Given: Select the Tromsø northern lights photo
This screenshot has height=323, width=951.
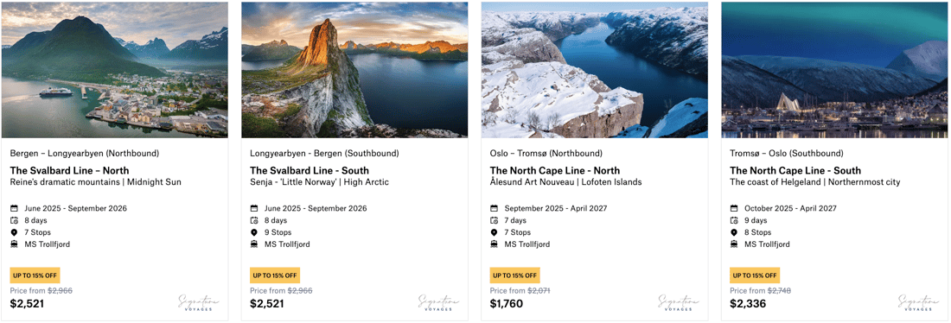Looking at the screenshot, I should (834, 70).
